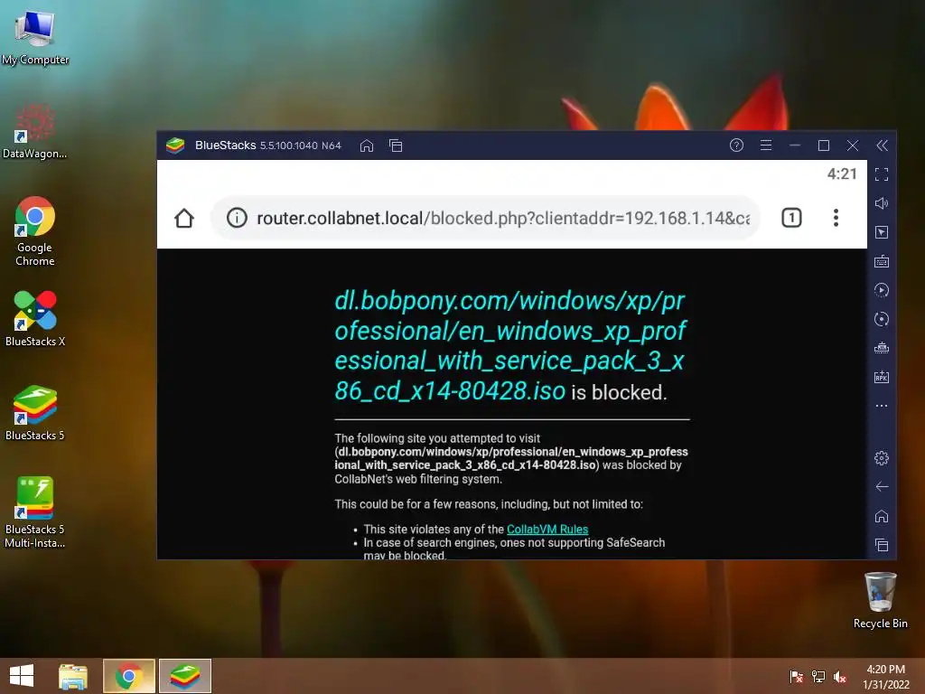Click the install APK icon
Screen dimensions: 925x694
(x=882, y=377)
